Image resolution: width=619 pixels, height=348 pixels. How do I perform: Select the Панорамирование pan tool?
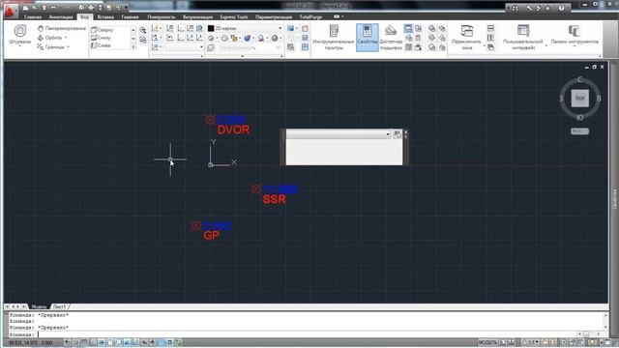61,28
